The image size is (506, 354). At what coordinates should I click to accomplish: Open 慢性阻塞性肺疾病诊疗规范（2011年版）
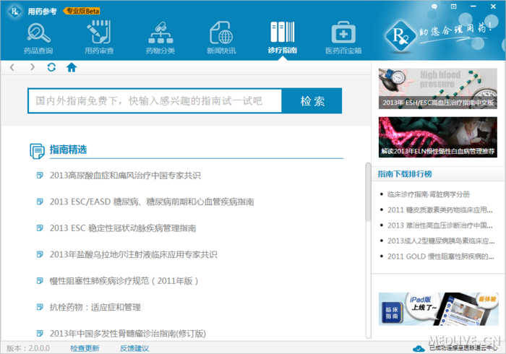click(124, 281)
